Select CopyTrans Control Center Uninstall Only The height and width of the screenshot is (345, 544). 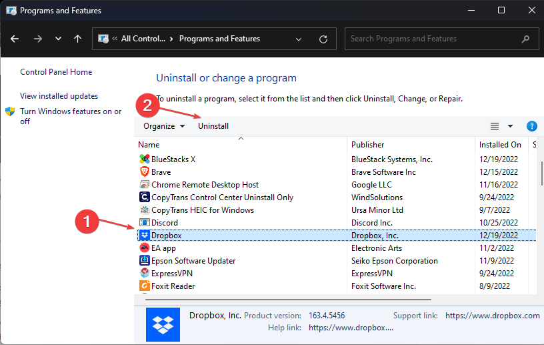pyautogui.click(x=223, y=198)
